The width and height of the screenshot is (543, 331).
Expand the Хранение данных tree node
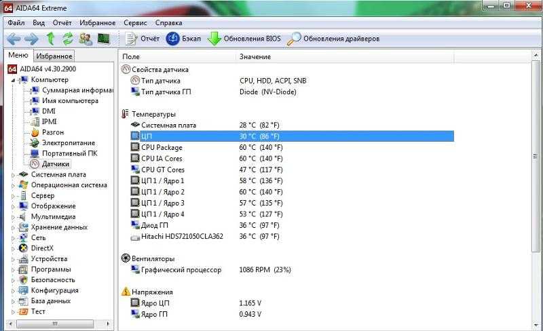(x=13, y=228)
